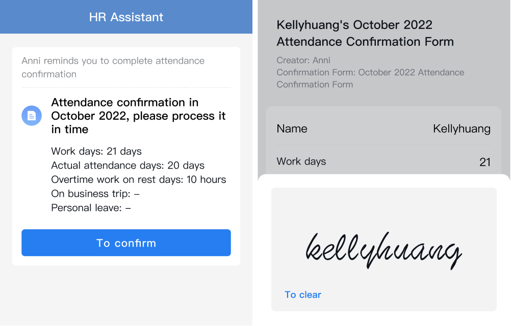The image size is (511, 326).
Task: Click the Creator: Anni label
Action: click(x=303, y=60)
